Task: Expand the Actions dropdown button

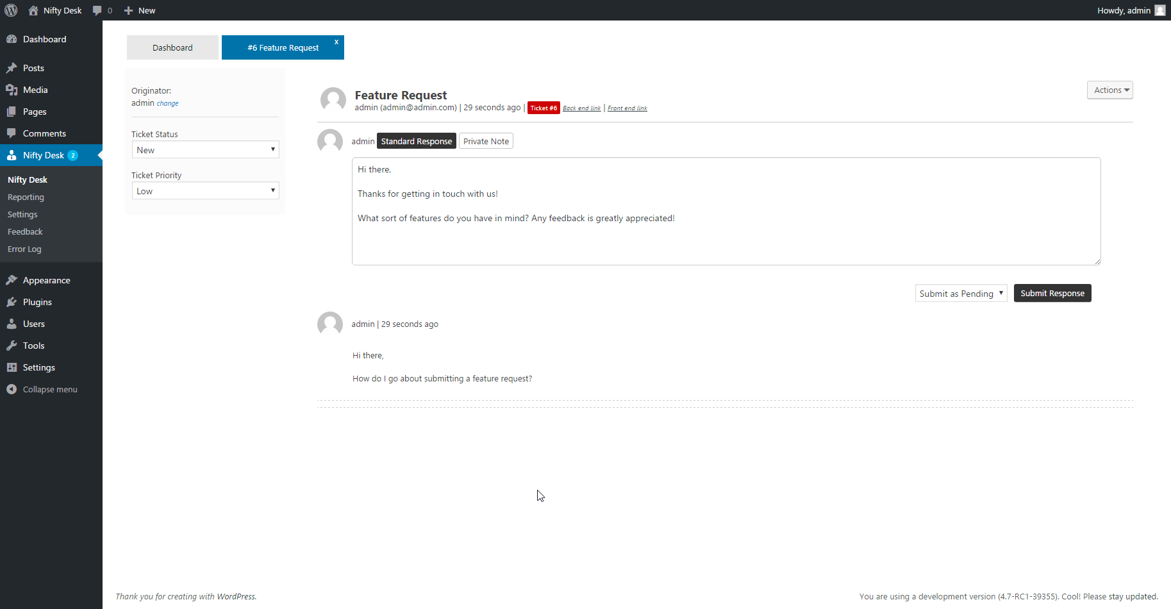Action: coord(1109,90)
